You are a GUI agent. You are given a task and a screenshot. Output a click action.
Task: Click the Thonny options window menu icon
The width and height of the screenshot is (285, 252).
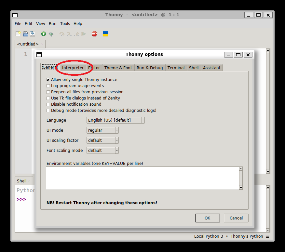click(x=39, y=55)
